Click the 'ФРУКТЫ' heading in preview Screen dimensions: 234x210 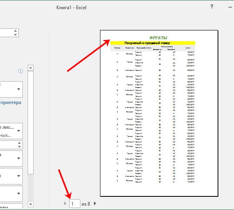(x=158, y=38)
